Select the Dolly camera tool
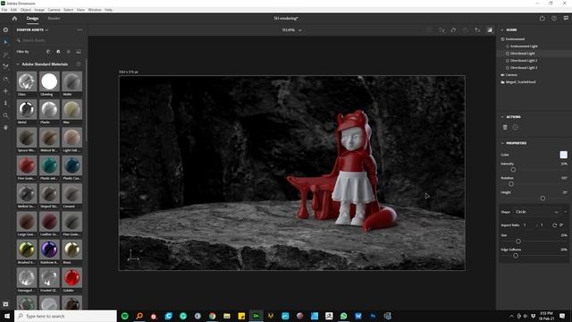This screenshot has height=322, width=572. [5, 103]
